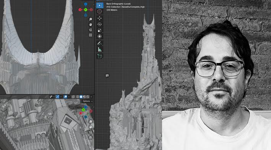
Task: Click the '100 Meters' grid scale text
Action: (112, 10)
